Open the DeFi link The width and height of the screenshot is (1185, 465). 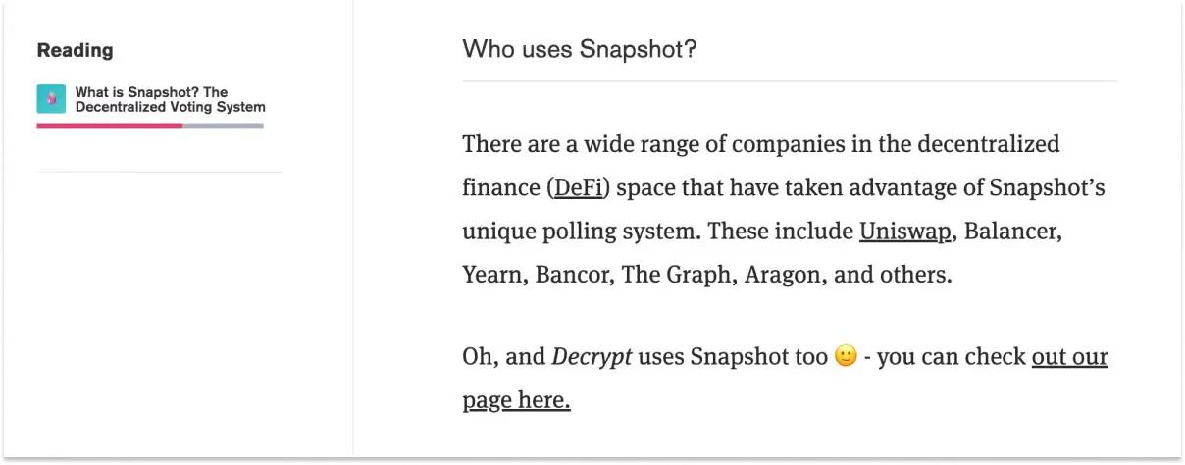tap(578, 187)
